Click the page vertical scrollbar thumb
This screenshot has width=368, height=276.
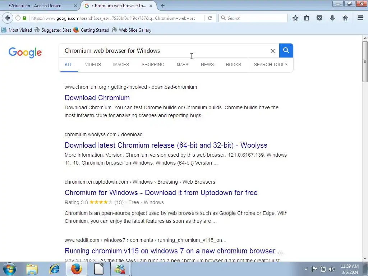[365, 62]
